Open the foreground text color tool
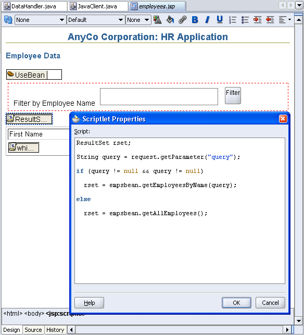 pyautogui.click(x=158, y=20)
